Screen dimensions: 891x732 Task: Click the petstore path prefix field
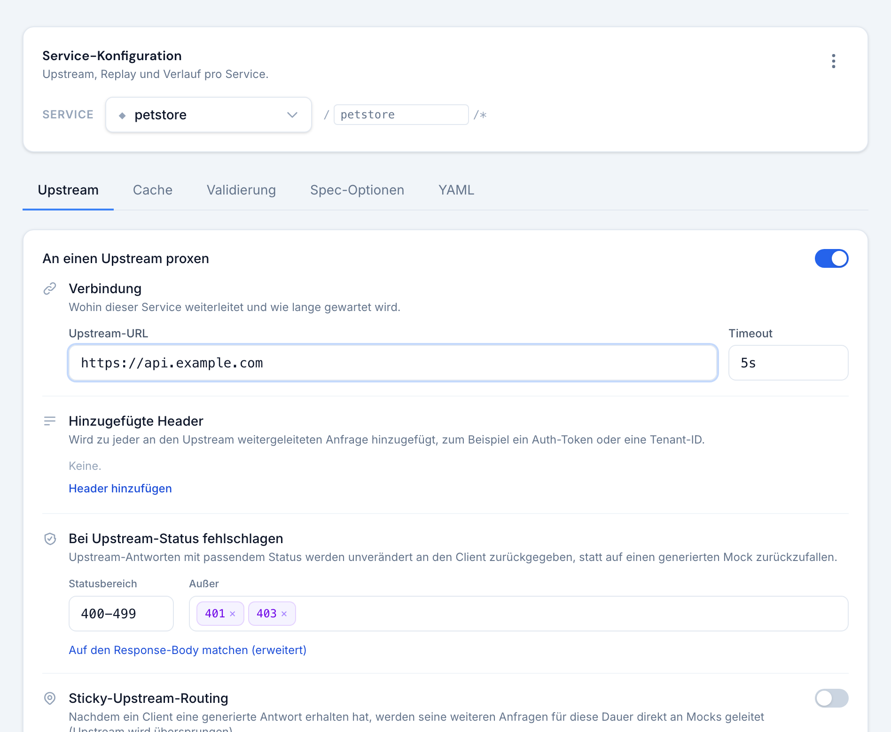(401, 115)
